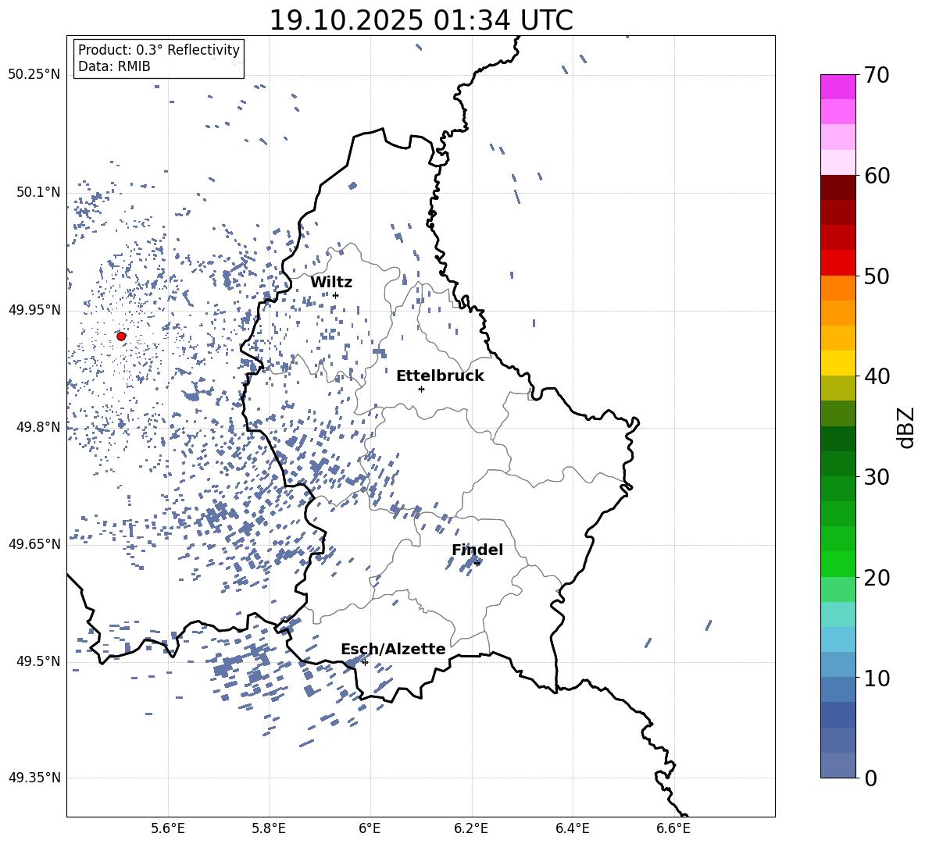Click the Esch/Alzette city label

pyautogui.click(x=393, y=649)
